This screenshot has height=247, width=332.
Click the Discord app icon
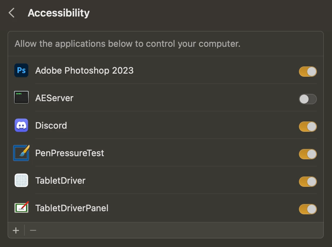21,126
